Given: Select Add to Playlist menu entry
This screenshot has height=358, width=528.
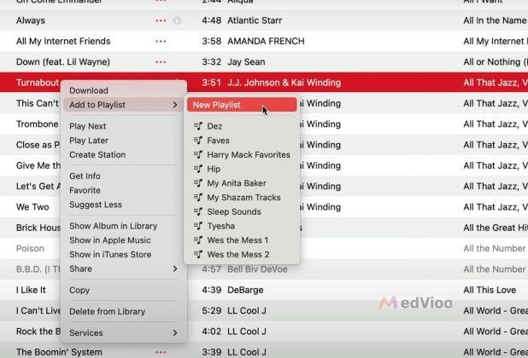Looking at the screenshot, I should (123, 105).
